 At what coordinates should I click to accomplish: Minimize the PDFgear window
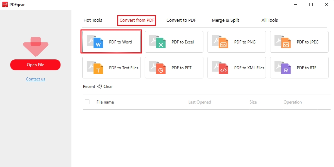295,4
